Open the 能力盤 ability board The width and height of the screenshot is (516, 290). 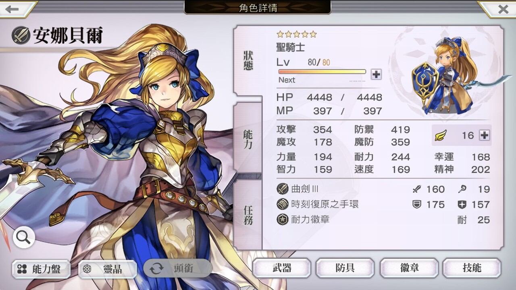click(41, 269)
